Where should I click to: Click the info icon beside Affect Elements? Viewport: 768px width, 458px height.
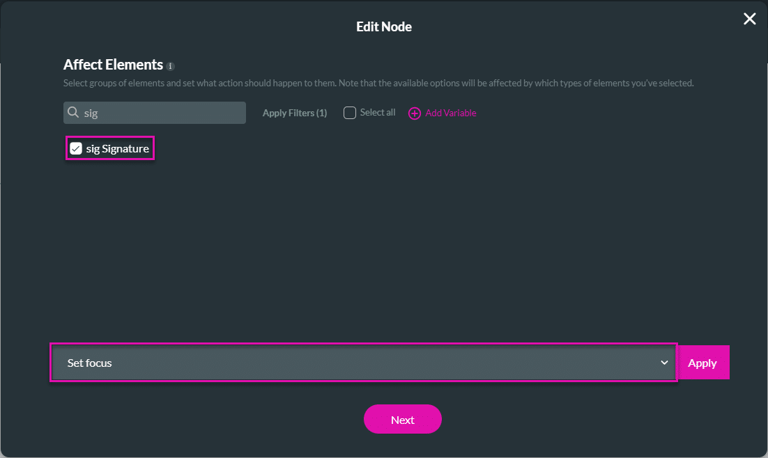171,66
